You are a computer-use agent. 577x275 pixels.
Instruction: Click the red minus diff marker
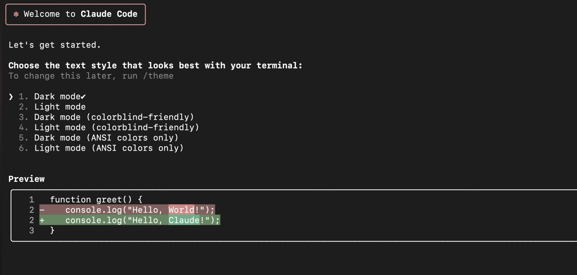point(42,210)
